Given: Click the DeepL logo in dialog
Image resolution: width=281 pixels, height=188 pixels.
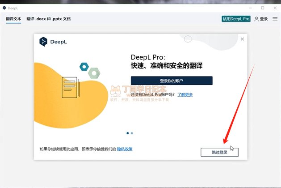Looking at the screenshot, I should (53, 42).
